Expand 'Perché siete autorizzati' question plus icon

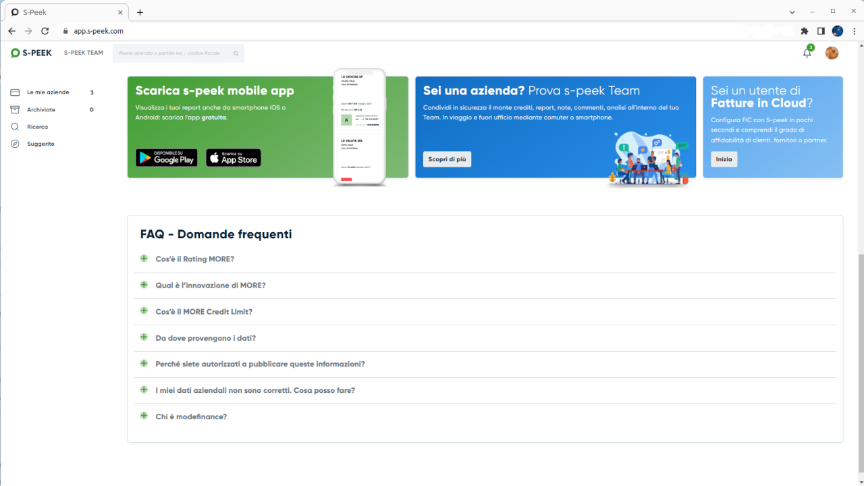pos(144,364)
